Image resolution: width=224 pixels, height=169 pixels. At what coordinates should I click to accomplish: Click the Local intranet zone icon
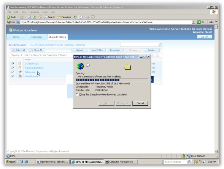coord(189,156)
